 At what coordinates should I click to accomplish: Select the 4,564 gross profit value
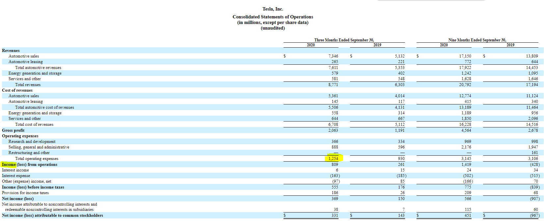(466, 130)
